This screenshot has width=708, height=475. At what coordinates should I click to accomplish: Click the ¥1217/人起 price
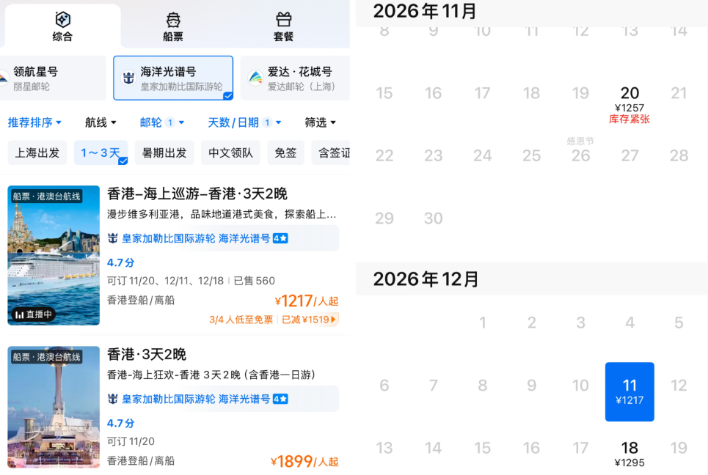click(x=307, y=301)
